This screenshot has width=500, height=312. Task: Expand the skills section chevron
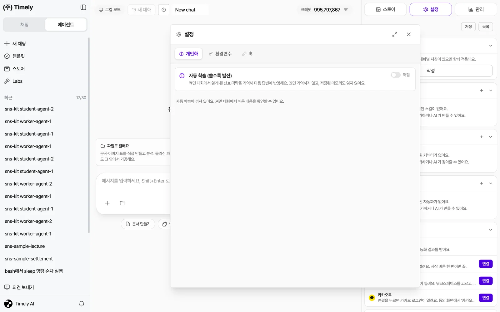tap(491, 90)
